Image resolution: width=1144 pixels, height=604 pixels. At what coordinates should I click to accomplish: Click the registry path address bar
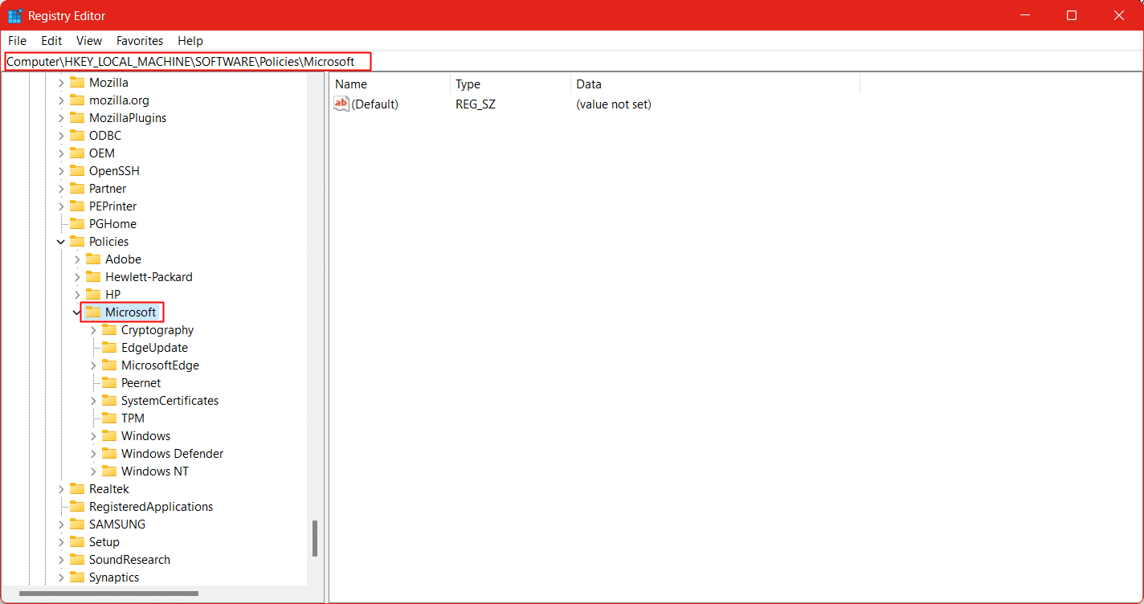click(572, 62)
